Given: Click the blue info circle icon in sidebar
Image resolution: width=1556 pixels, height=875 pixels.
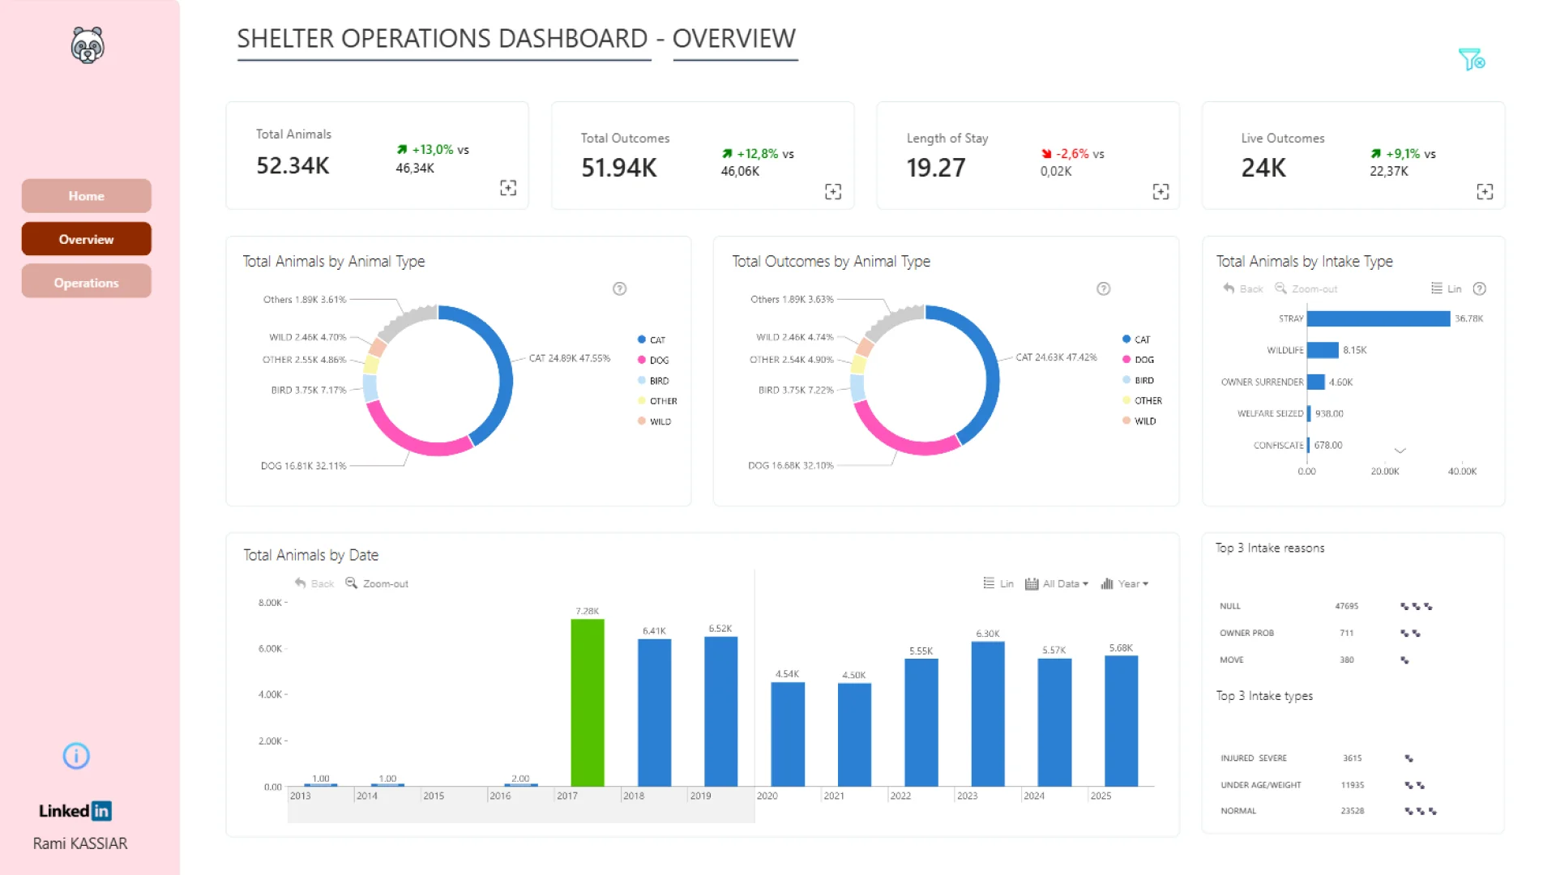Looking at the screenshot, I should tap(76, 756).
